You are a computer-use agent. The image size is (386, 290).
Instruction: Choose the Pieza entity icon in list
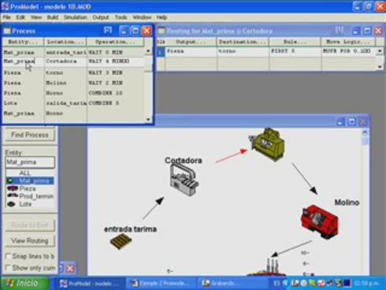13,188
